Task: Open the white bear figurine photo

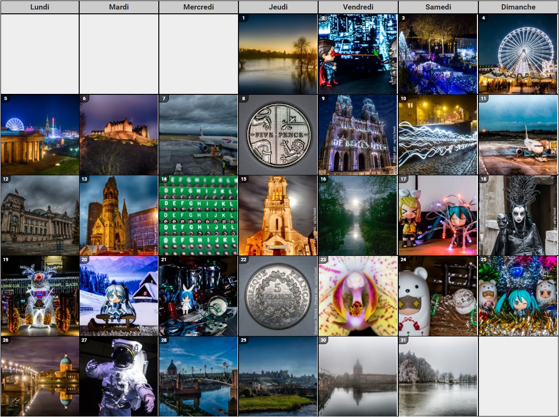Action: tap(437, 296)
